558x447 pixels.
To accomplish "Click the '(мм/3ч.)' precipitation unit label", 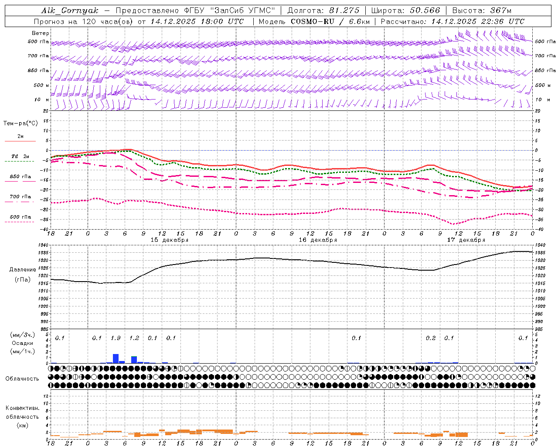I will pyautogui.click(x=22, y=335).
